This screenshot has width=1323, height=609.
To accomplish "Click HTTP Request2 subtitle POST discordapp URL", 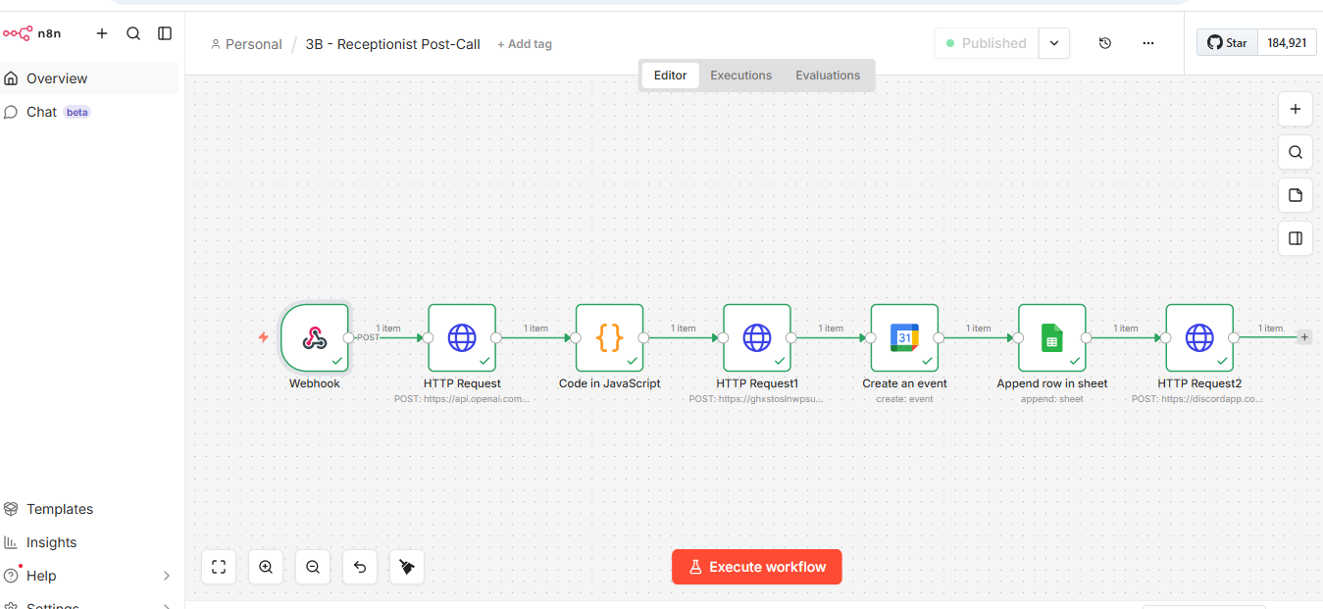I will pyautogui.click(x=1197, y=399).
